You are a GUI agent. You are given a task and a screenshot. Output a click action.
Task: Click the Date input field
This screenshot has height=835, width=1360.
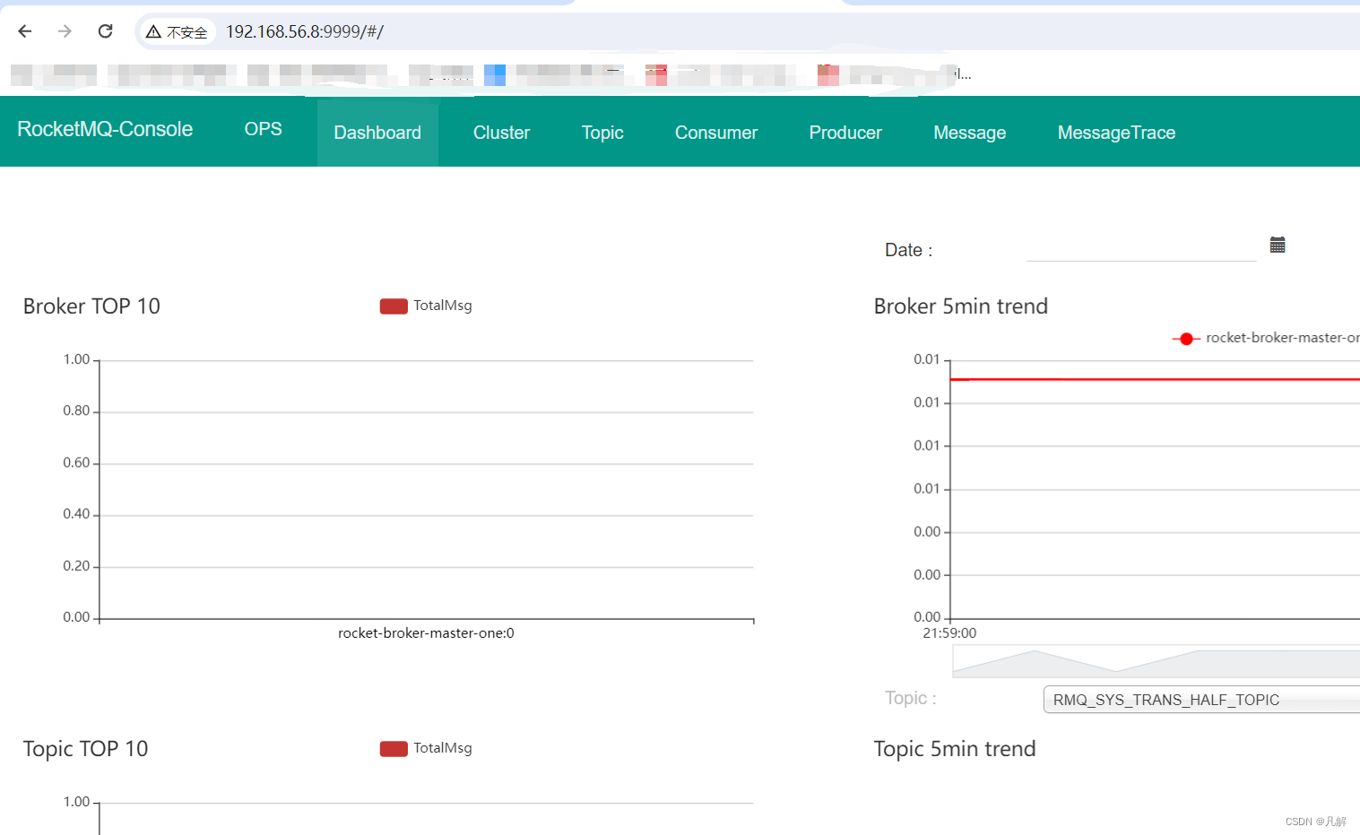(1140, 248)
